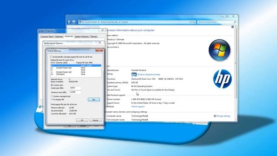The width and height of the screenshot is (277, 156).
Task: Click the Set button in Virtual Memory
Action: pyautogui.click(x=94, y=100)
